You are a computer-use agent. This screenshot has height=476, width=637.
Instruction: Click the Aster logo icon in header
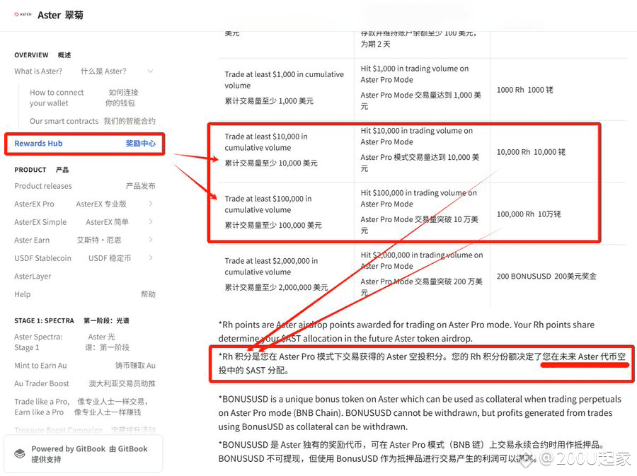(x=21, y=15)
